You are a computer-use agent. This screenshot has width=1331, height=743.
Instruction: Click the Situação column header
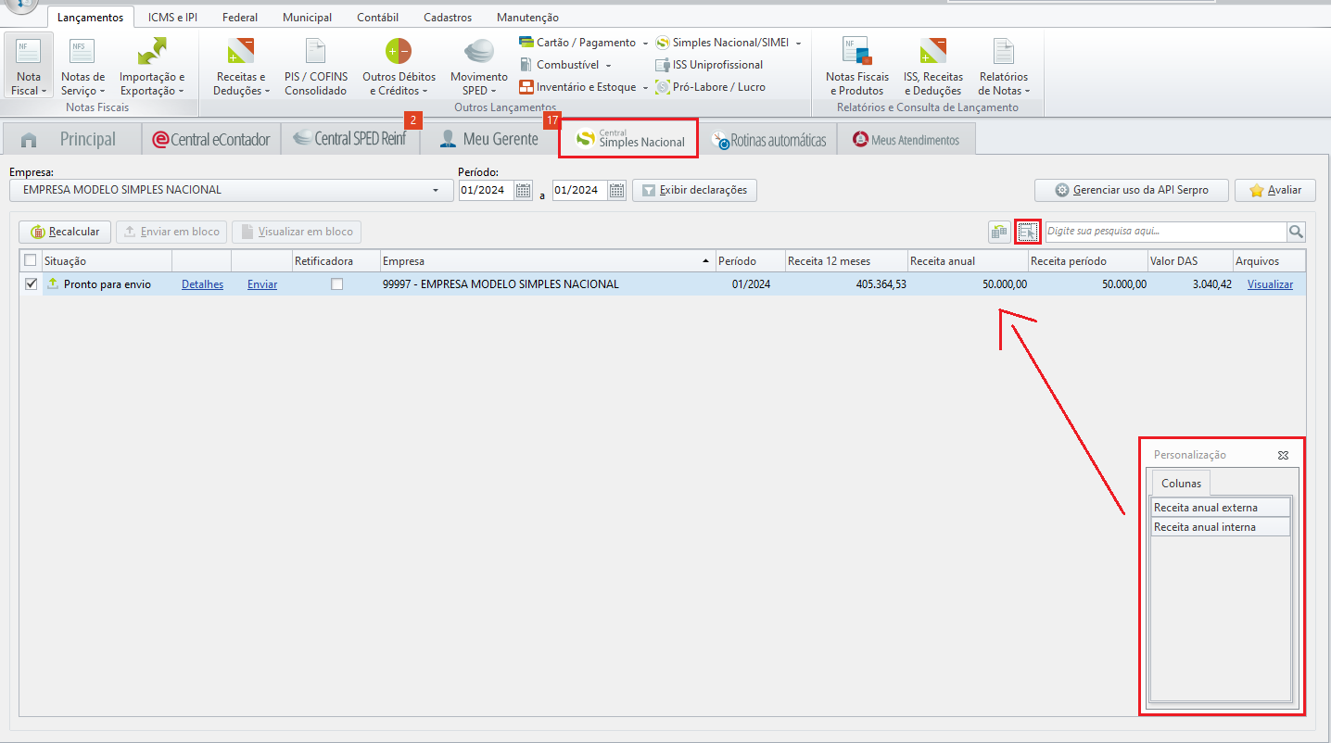click(107, 261)
